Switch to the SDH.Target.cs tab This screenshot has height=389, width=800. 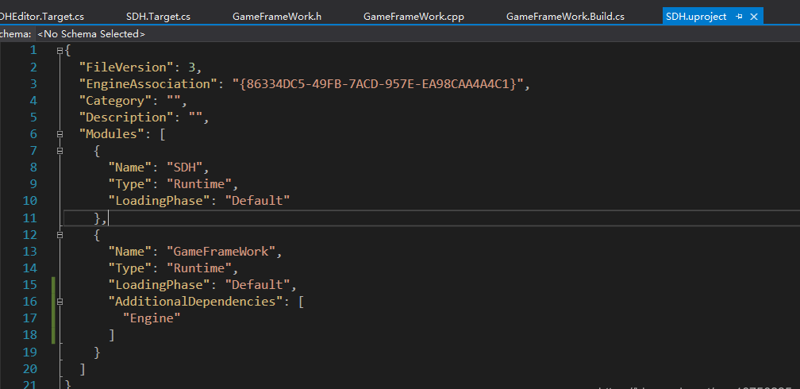(158, 16)
